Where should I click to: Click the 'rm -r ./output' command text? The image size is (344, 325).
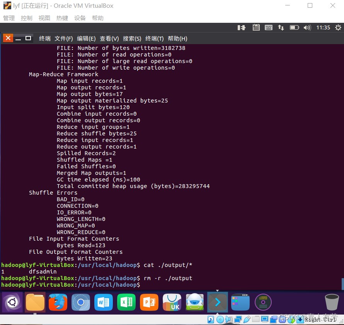[x=168, y=278]
